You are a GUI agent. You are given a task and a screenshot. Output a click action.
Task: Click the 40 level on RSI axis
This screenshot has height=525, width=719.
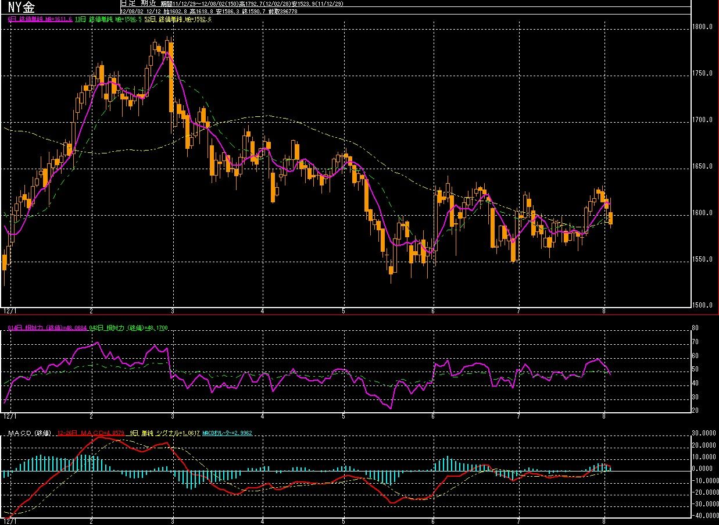[695, 383]
